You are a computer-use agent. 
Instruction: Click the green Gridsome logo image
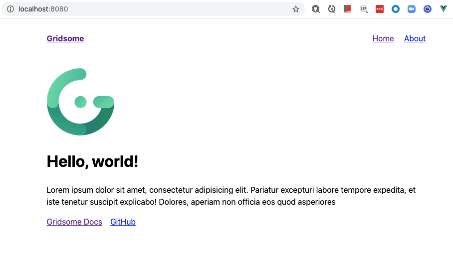81,102
